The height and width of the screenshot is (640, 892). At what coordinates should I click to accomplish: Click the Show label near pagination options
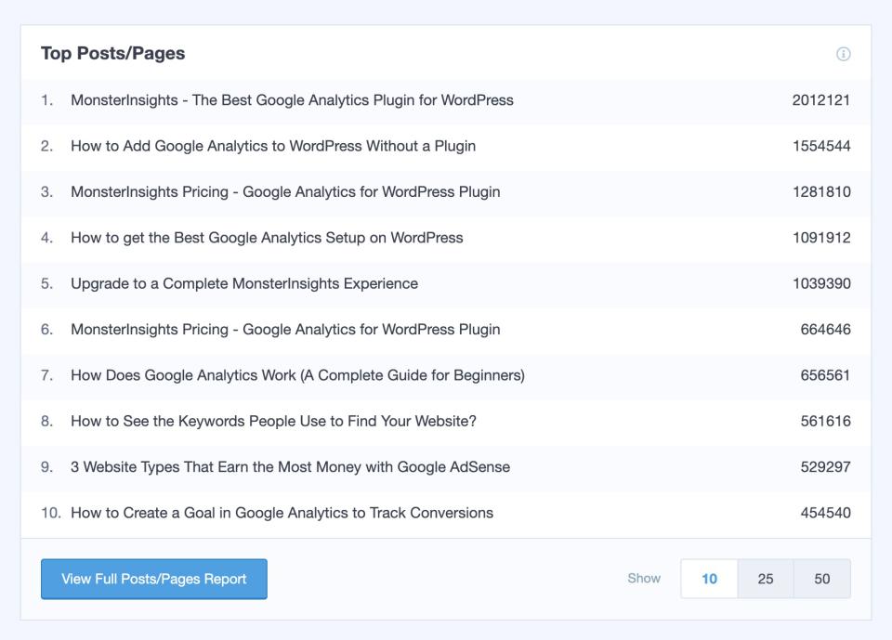[644, 578]
